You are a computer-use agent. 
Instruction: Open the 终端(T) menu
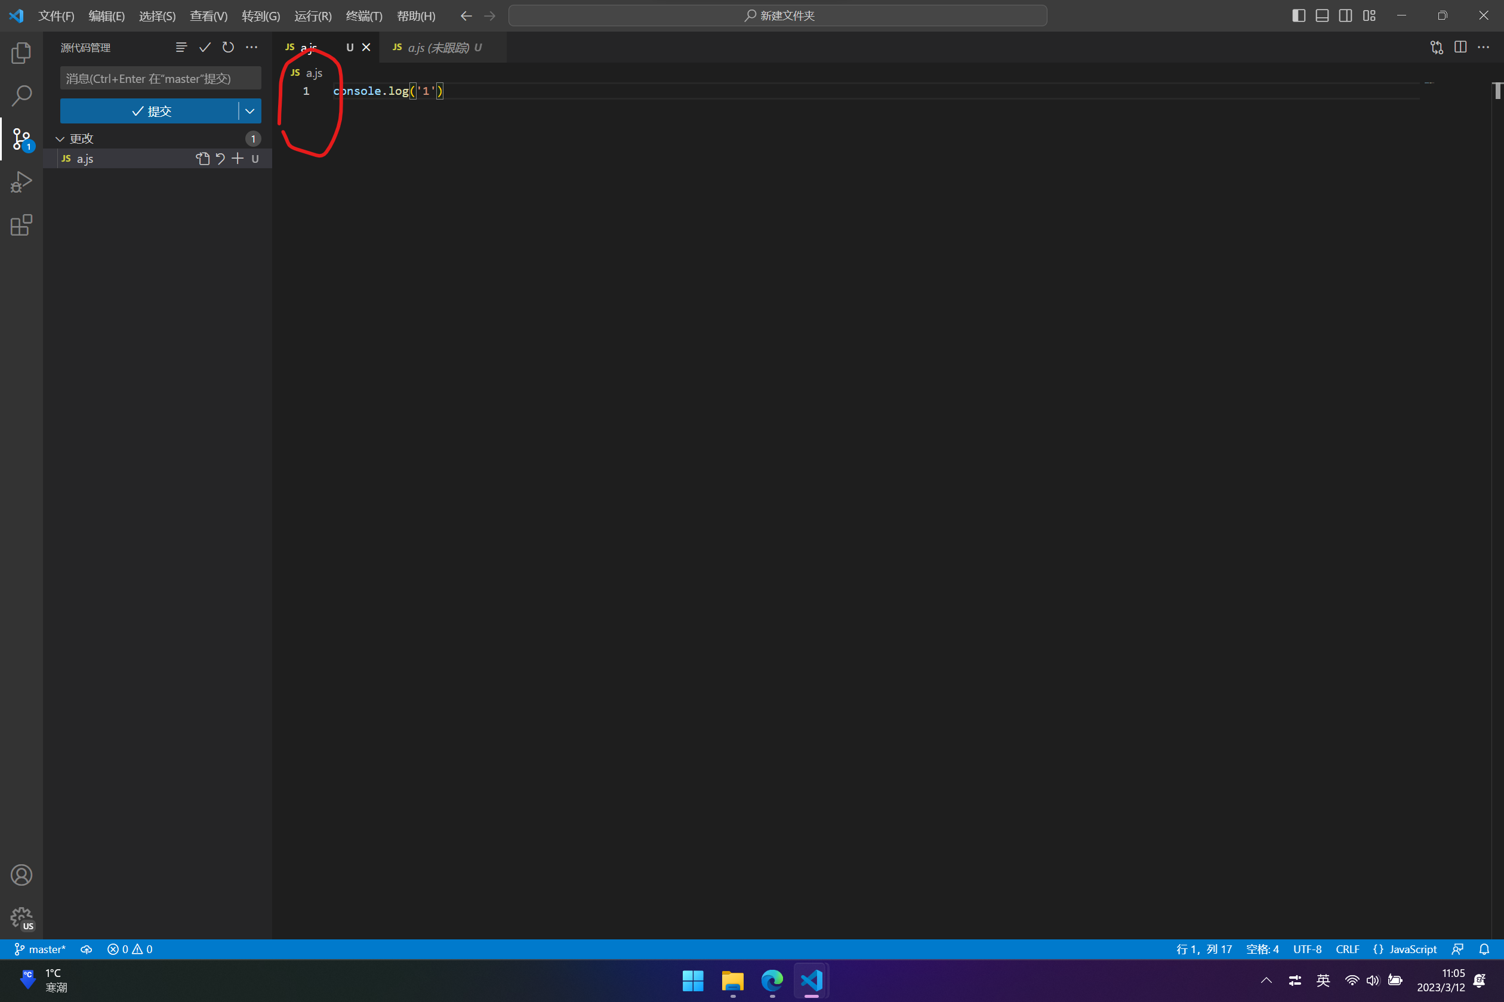coord(363,16)
